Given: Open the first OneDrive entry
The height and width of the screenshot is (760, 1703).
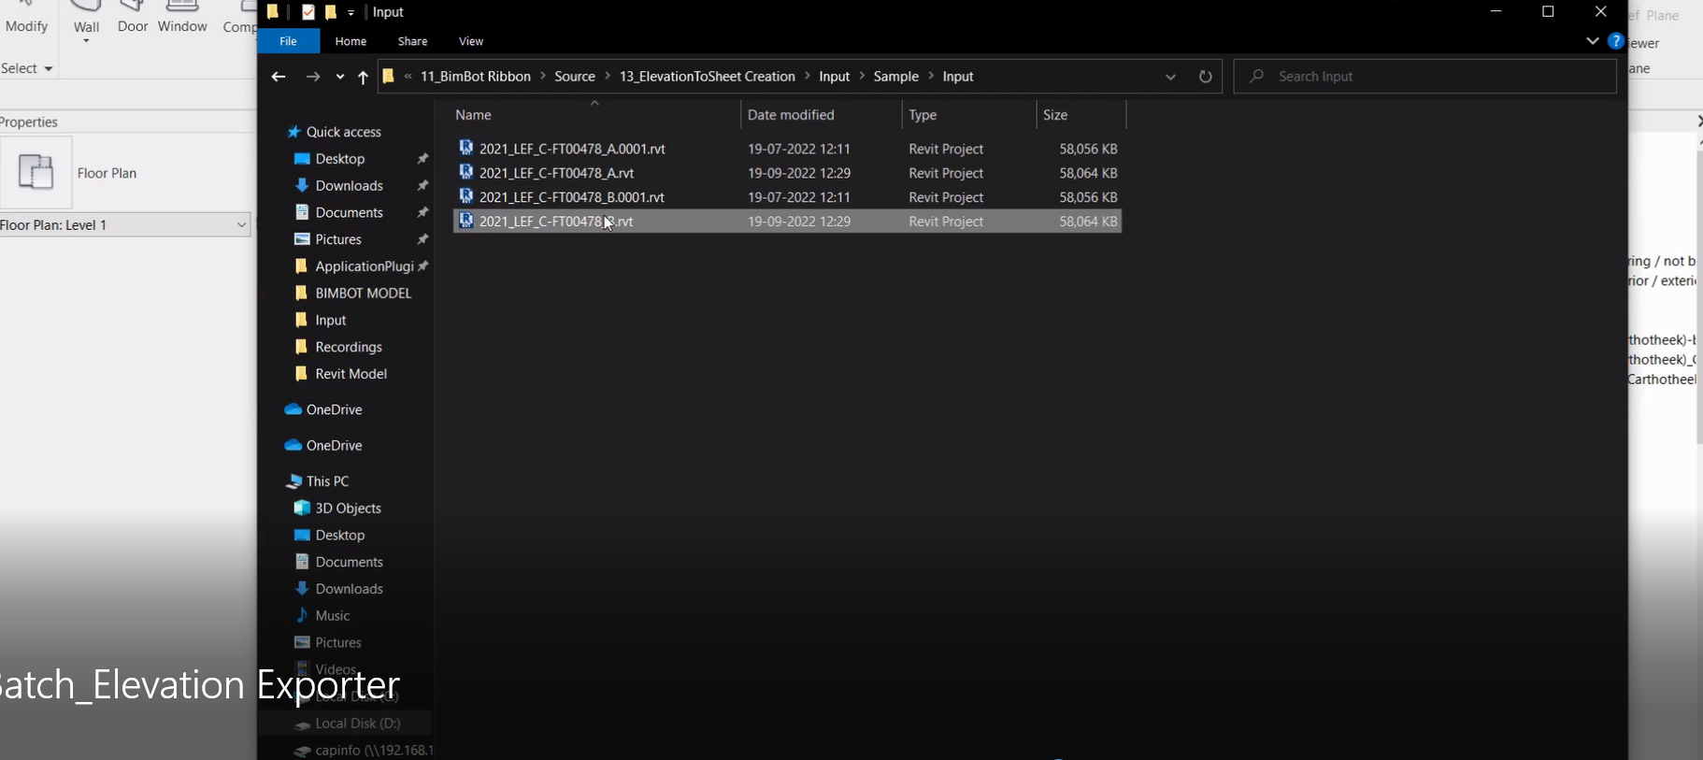Looking at the screenshot, I should click(334, 409).
